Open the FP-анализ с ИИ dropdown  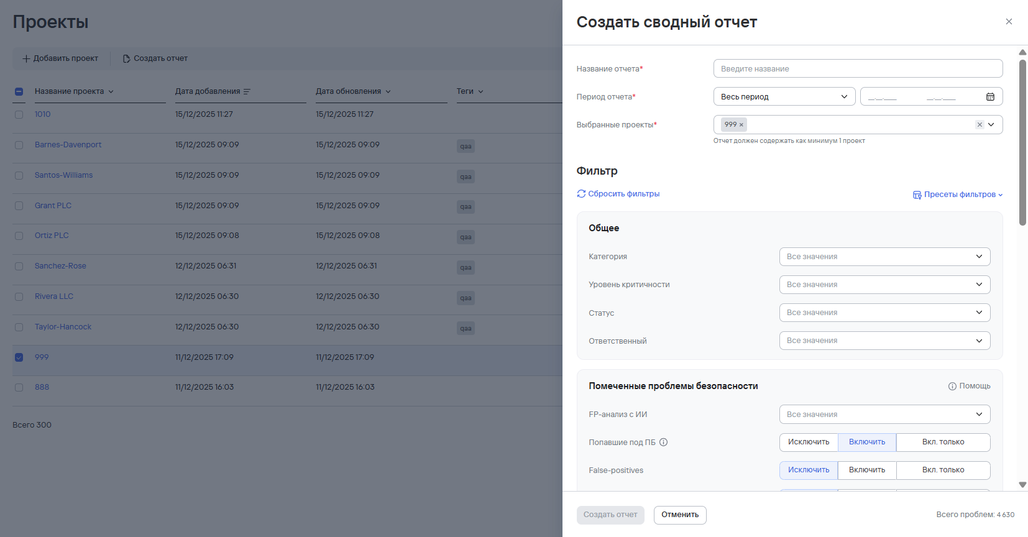(x=884, y=415)
